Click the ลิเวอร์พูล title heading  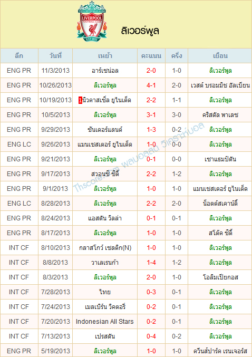(140, 31)
